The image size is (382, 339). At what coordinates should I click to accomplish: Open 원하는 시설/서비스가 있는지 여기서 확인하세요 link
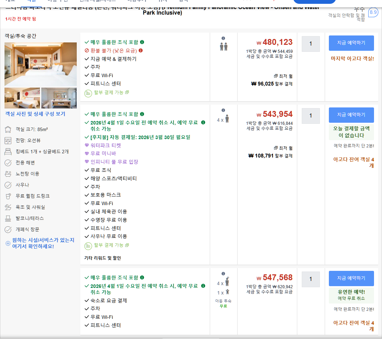[x=43, y=243]
